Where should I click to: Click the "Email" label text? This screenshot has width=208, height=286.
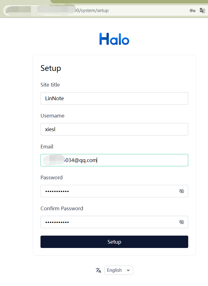pos(47,147)
